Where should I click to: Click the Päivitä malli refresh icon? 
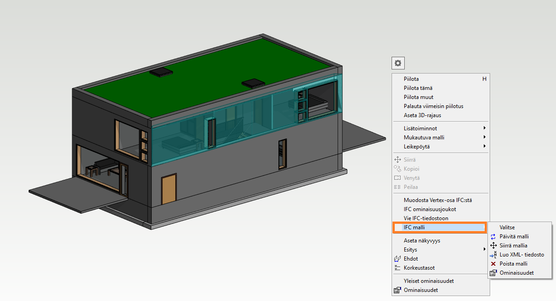tap(493, 237)
